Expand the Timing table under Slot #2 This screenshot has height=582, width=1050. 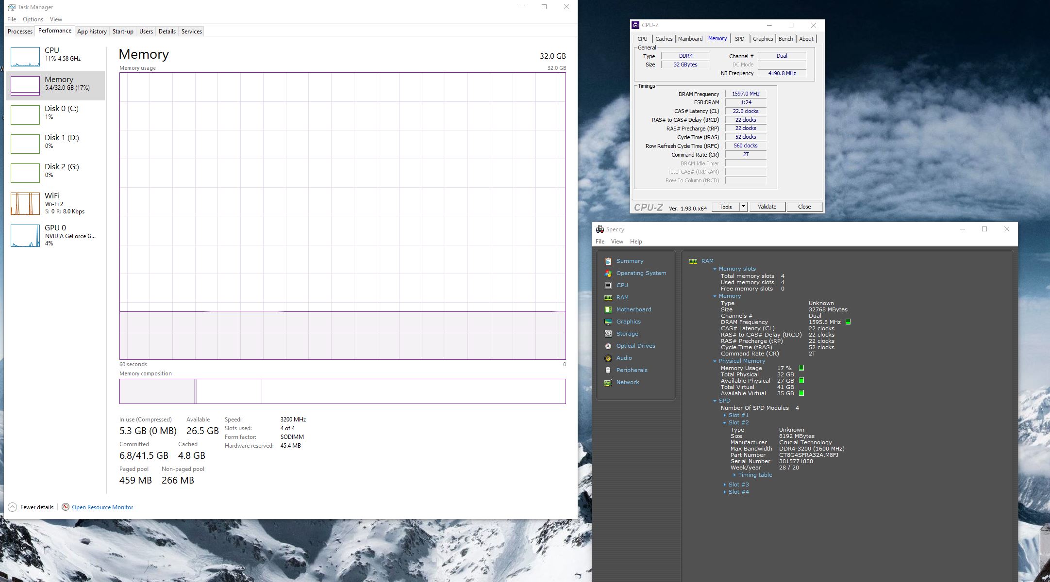[x=734, y=475]
